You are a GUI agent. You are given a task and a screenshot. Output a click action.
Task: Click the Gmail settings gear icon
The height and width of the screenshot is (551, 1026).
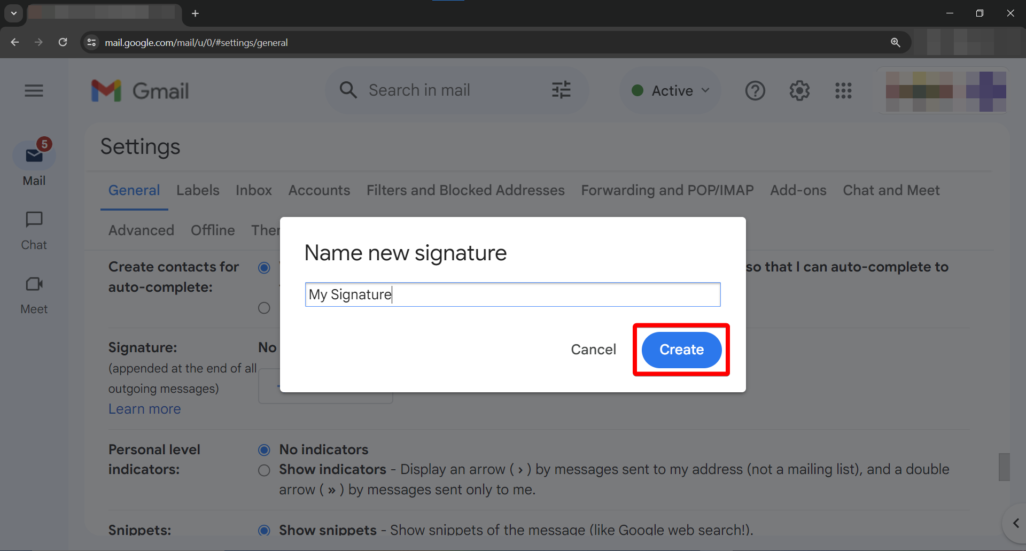click(x=799, y=91)
